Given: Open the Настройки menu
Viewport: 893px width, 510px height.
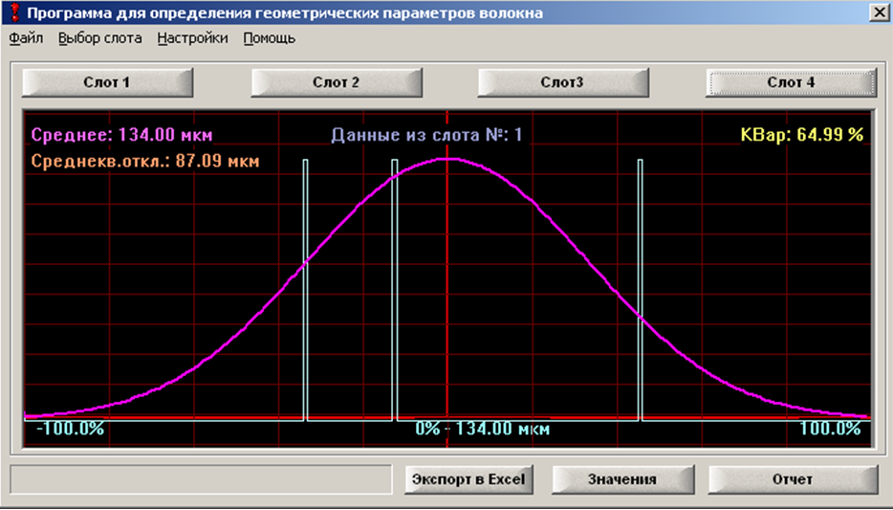Looking at the screenshot, I should pyautogui.click(x=192, y=38).
